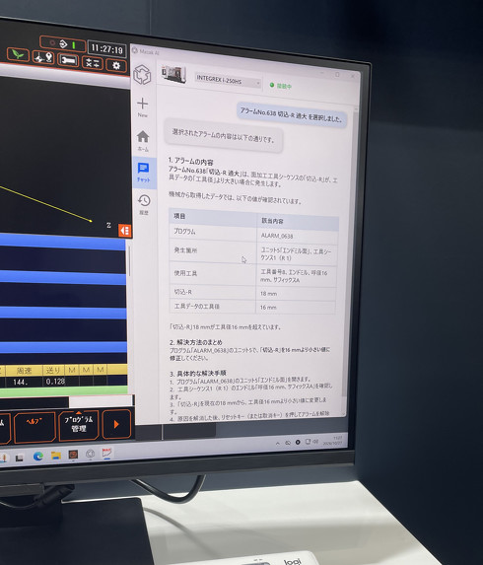Open the dark orange app taskbar icon

(x=73, y=455)
